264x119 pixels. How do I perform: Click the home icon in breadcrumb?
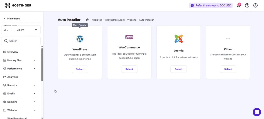click(x=87, y=20)
